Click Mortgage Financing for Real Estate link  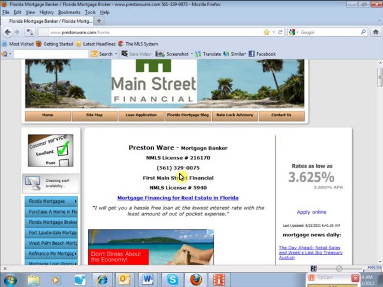pos(178,198)
